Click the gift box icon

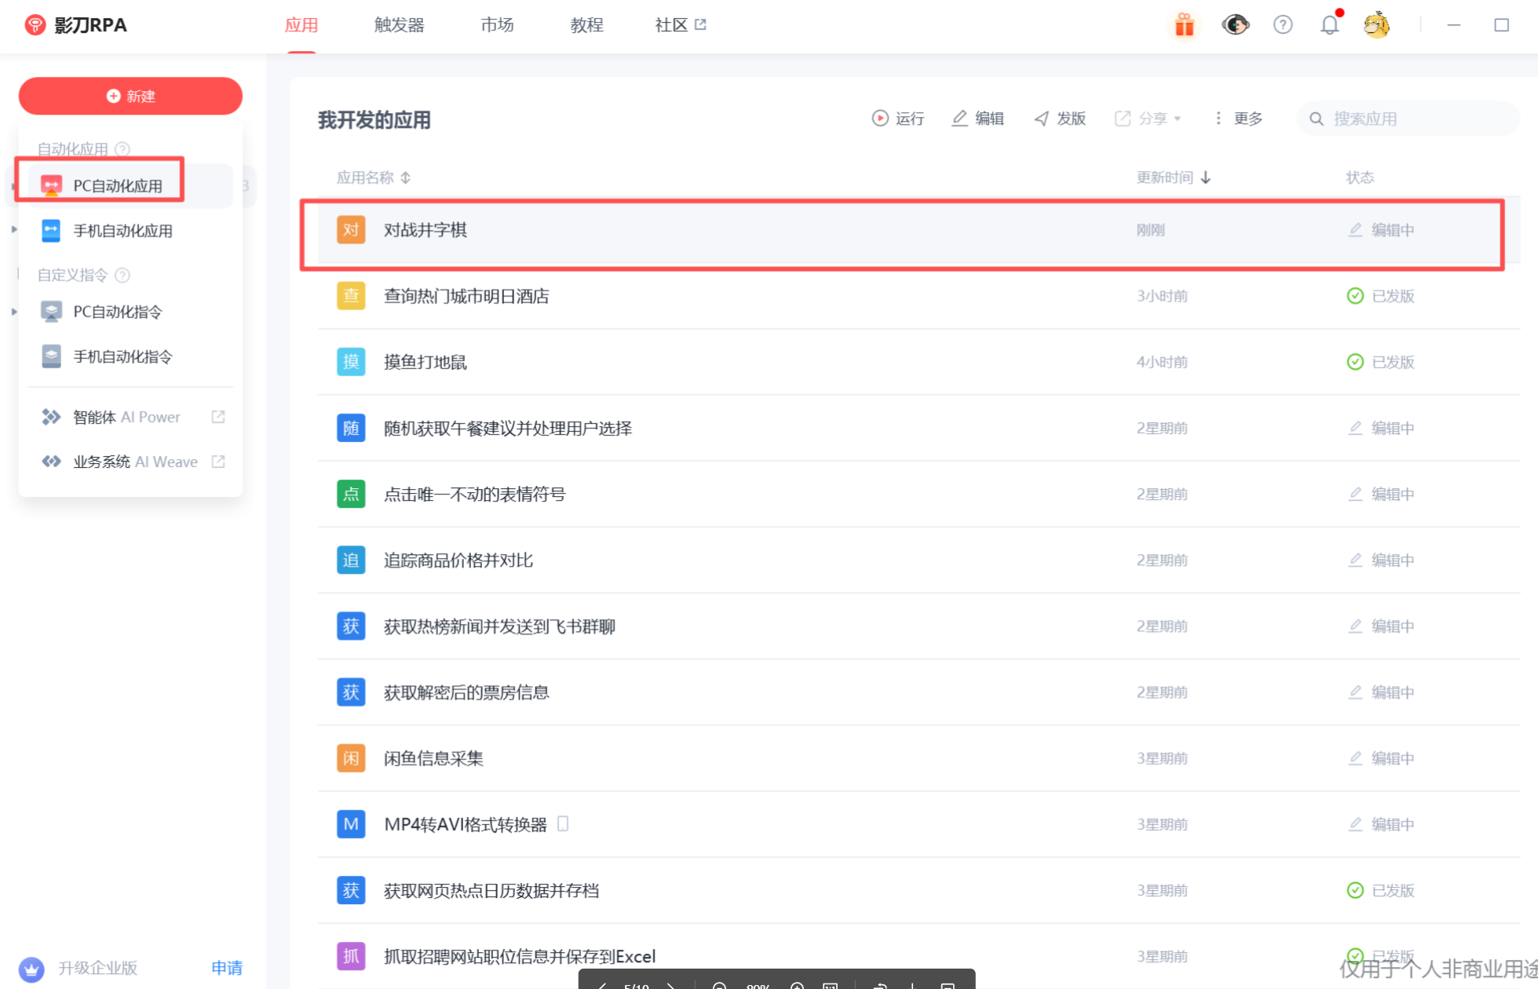(x=1184, y=25)
